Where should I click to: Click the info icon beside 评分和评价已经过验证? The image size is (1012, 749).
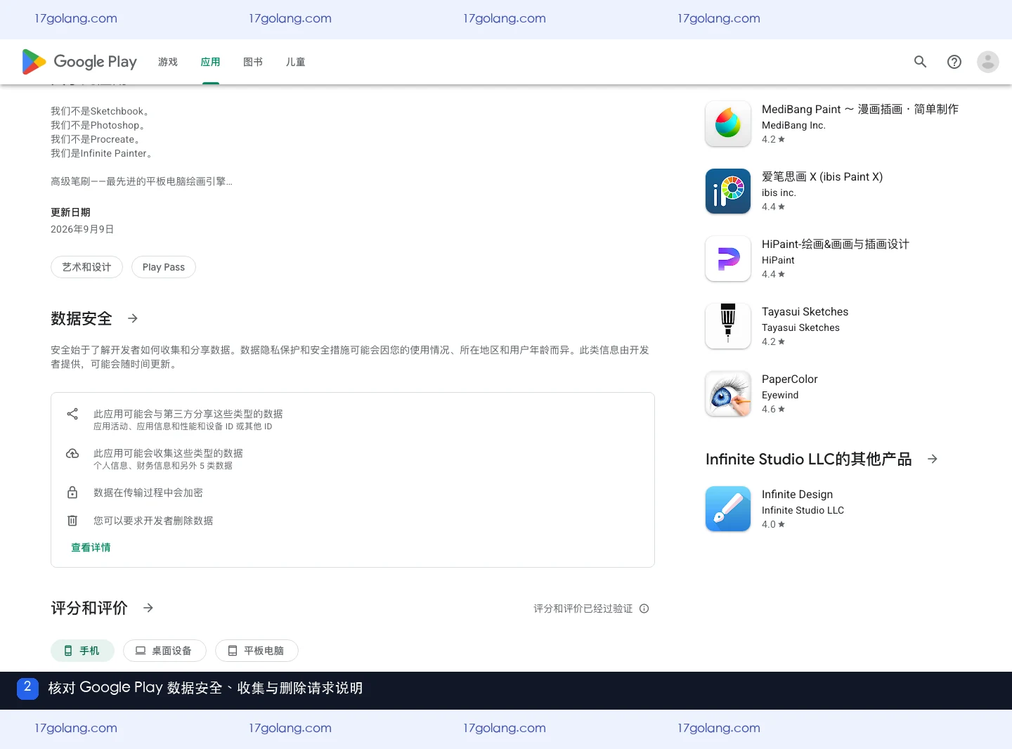tap(644, 608)
